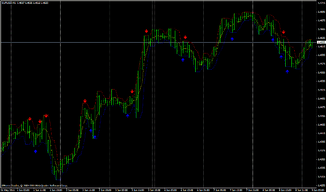The width and height of the screenshot is (326, 192).
Task: Click the highlighted current price label on axis
Action: (x=320, y=43)
